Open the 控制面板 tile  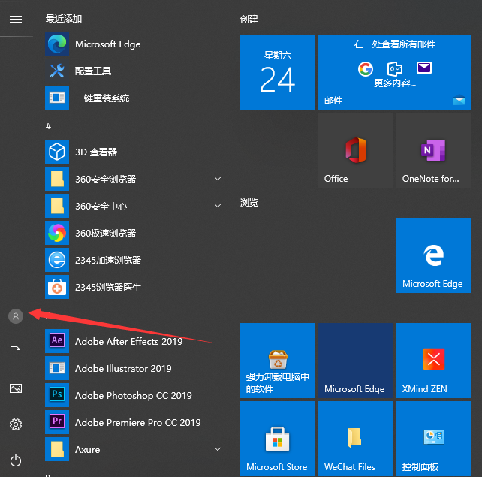tap(434, 439)
